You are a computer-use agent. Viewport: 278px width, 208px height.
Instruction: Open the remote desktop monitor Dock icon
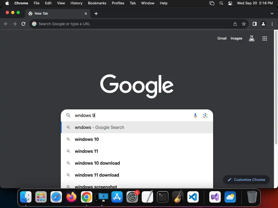[x=102, y=197]
